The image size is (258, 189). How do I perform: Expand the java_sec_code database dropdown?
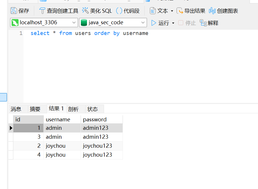(143, 23)
